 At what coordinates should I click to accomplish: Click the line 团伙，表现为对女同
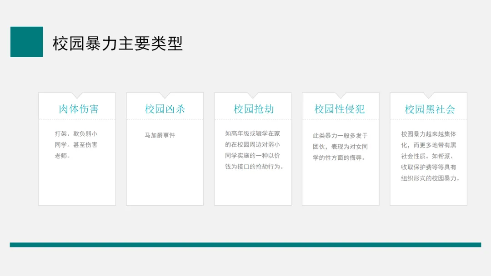click(x=340, y=147)
